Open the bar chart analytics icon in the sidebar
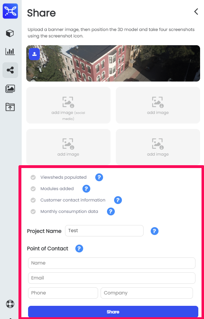The height and width of the screenshot is (319, 204). click(x=10, y=52)
